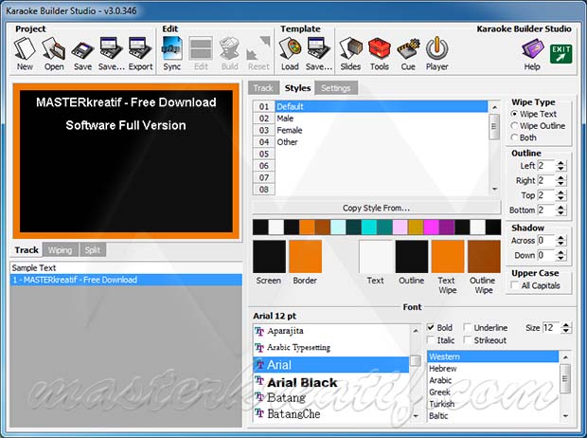This screenshot has width=587, height=438.
Task: Pick the Outline Wipe color swatch
Action: click(x=484, y=257)
